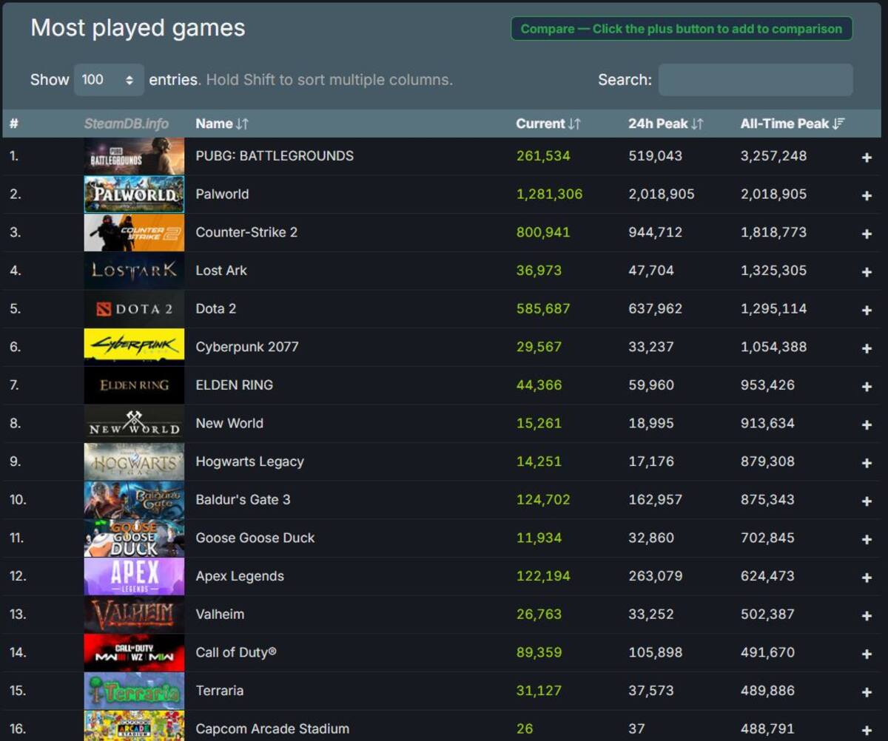Click the Call of Duty banner thumbnail
The height and width of the screenshot is (741, 888).
[134, 652]
